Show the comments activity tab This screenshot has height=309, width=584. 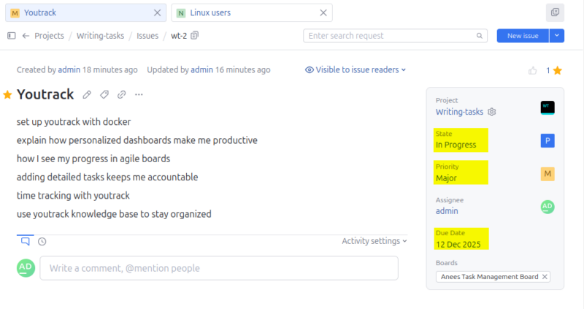point(26,241)
